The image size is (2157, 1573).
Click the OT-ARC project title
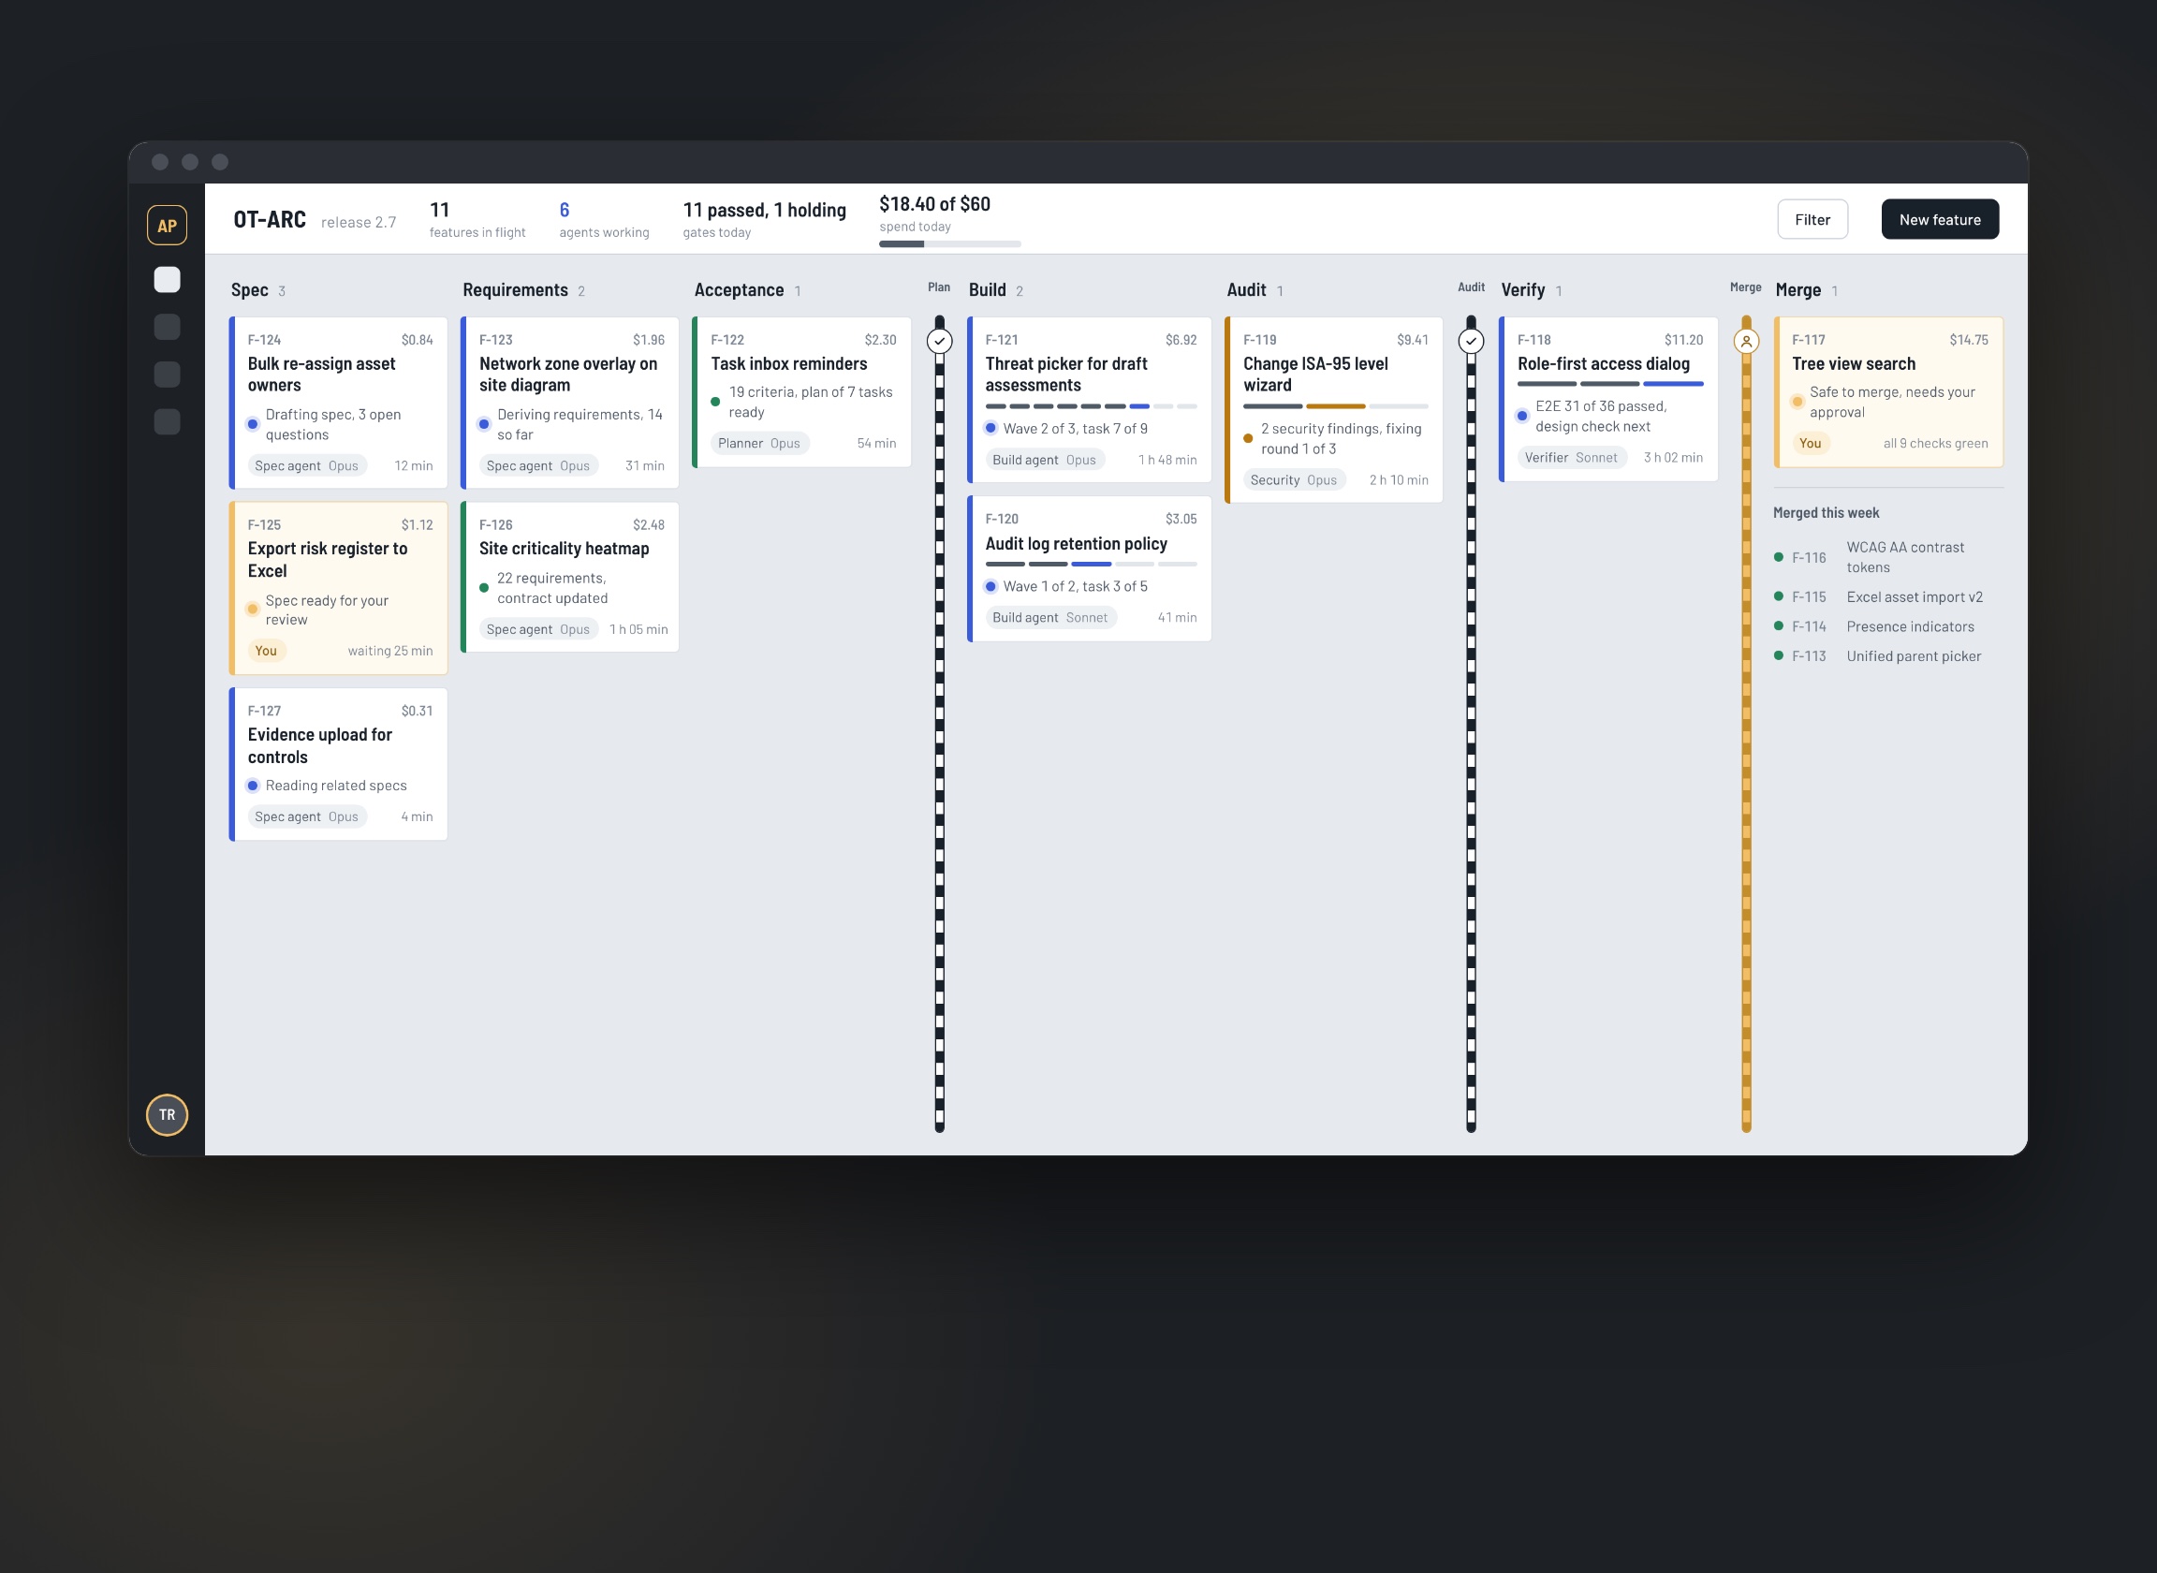tap(270, 220)
